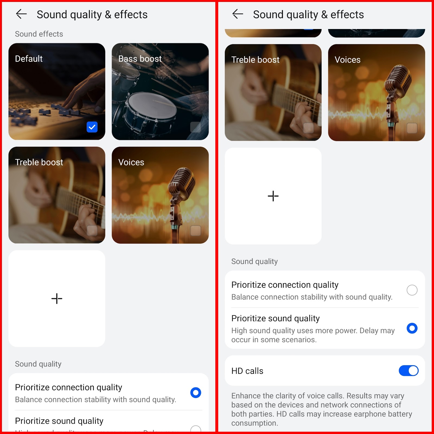Screen dimensions: 434x434
Task: Choose the Bass boost drum card
Action: 160,91
